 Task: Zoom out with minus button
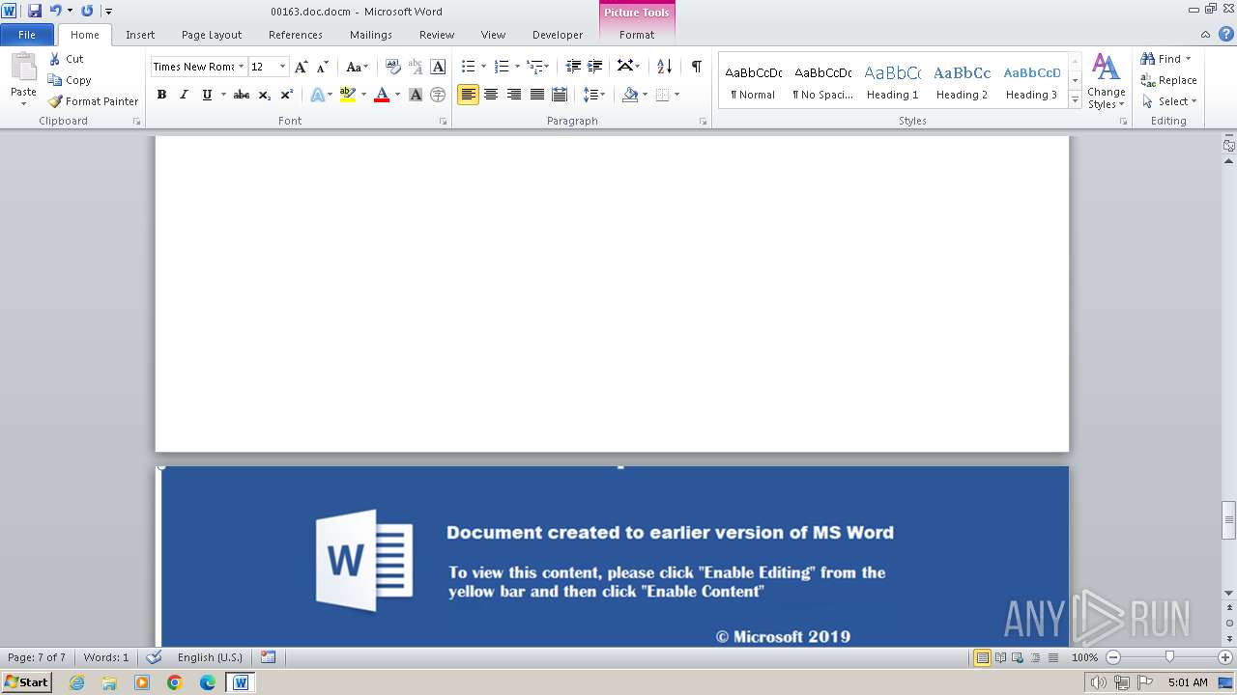(1113, 657)
